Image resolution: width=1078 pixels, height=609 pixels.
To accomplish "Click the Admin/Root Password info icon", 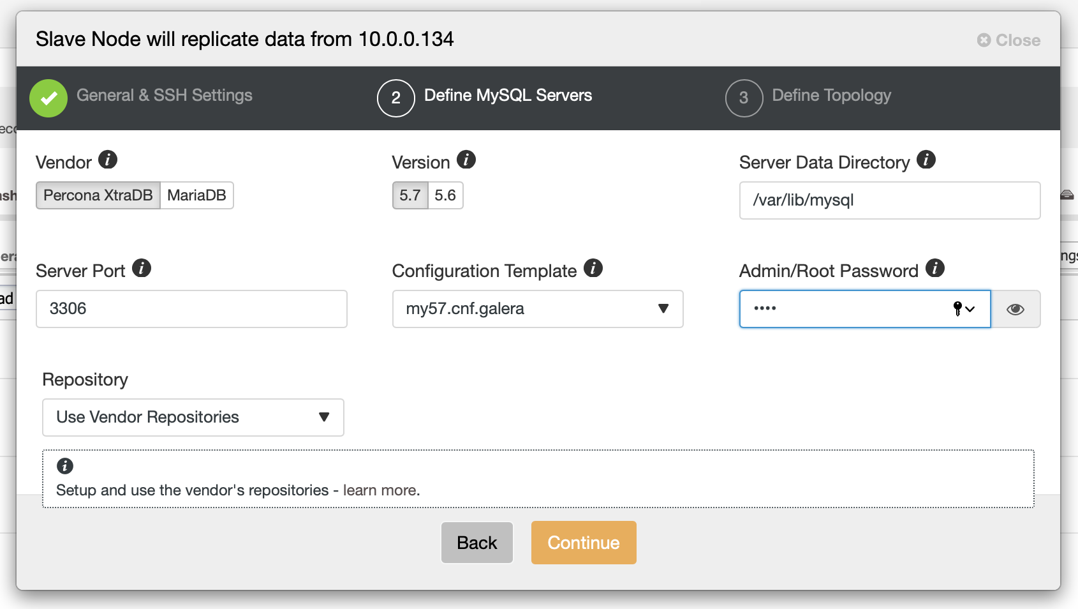I will [x=935, y=268].
